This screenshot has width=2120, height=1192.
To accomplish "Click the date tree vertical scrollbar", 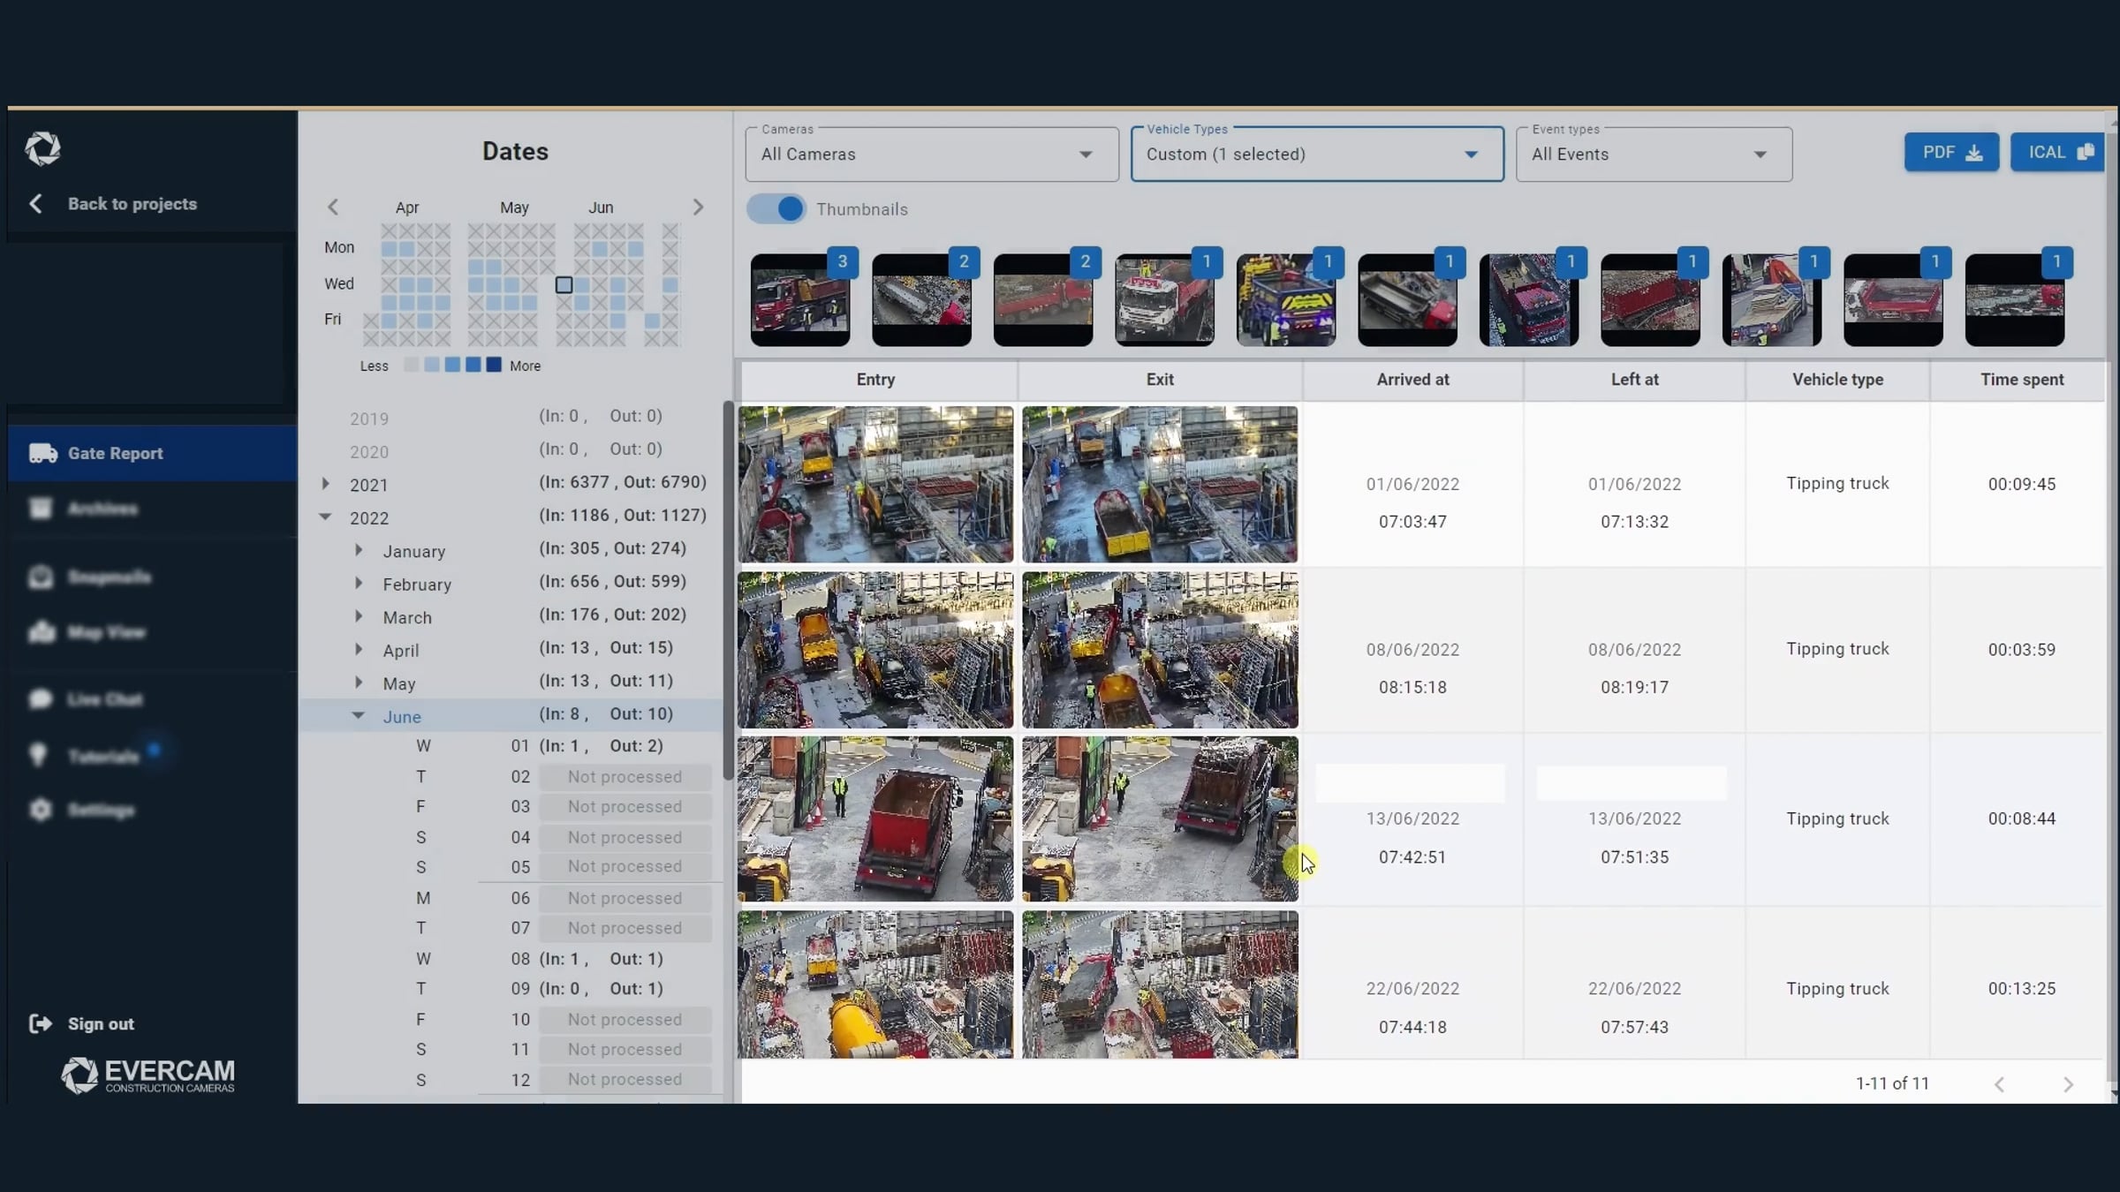I will 728,590.
